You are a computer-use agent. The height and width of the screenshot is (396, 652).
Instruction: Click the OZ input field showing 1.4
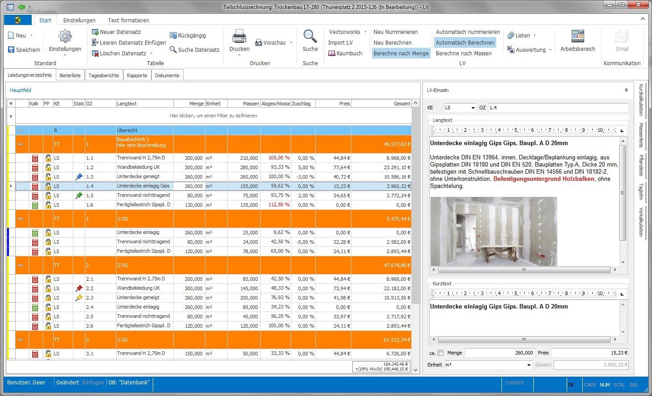pyautogui.click(x=558, y=108)
